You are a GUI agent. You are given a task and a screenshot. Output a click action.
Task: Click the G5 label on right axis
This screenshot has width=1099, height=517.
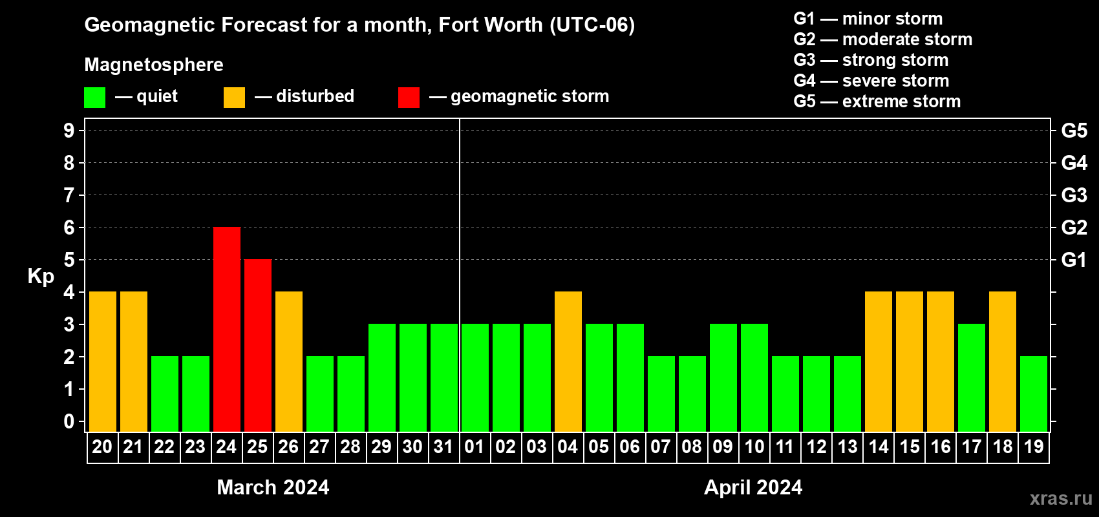pos(1074,131)
